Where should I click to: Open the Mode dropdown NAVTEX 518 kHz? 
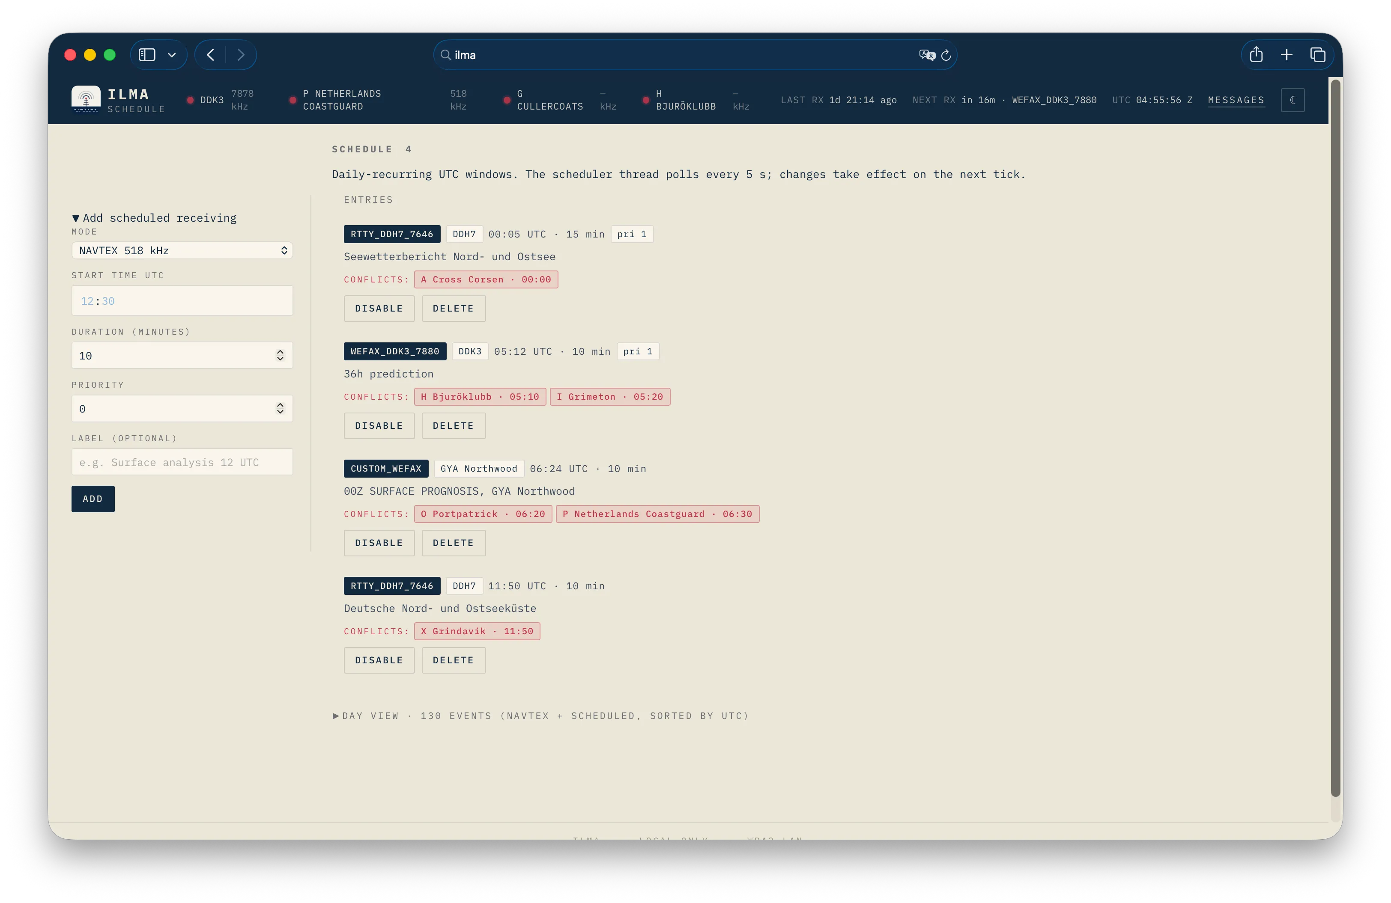coord(182,251)
